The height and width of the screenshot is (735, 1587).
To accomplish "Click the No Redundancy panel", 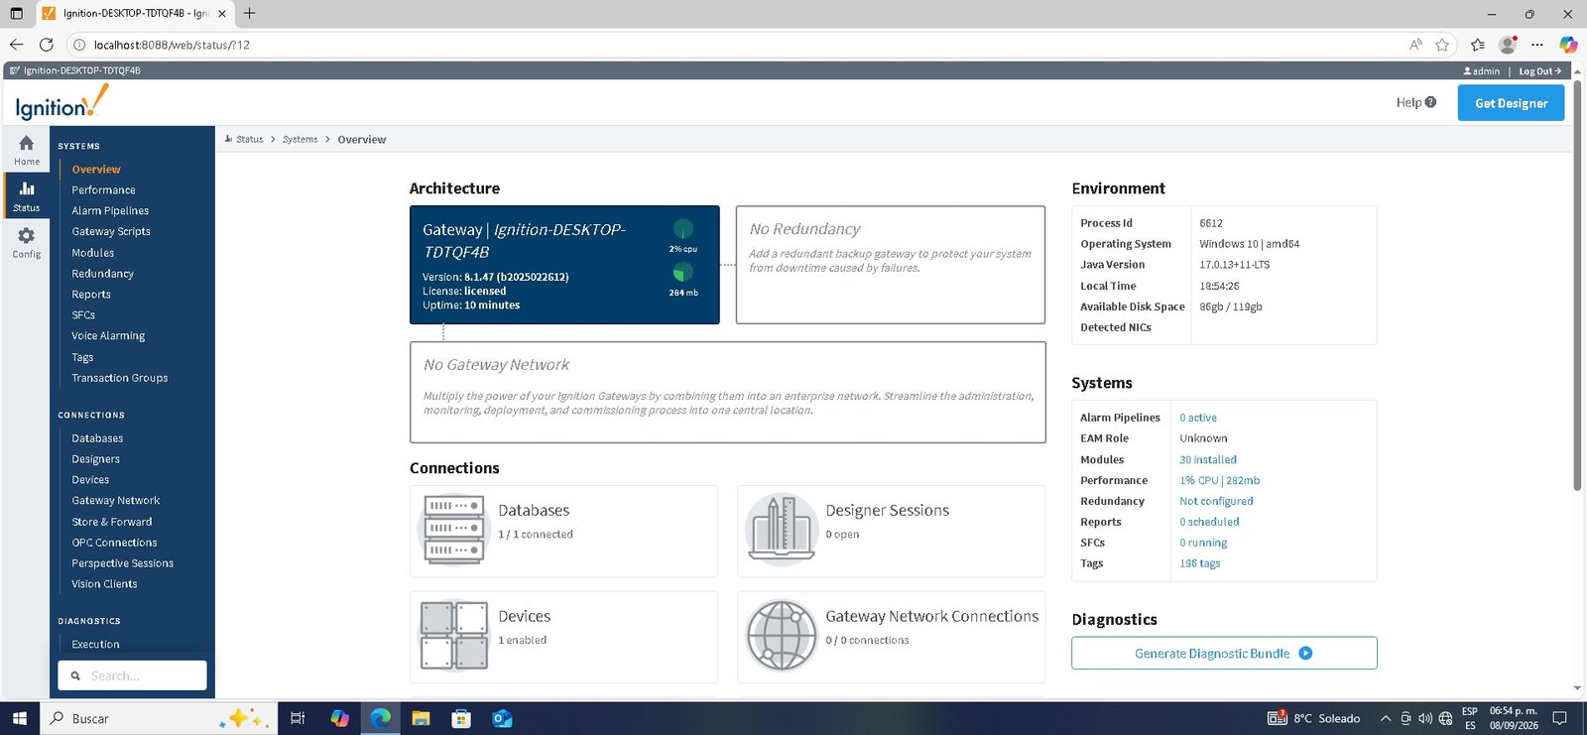I will (x=891, y=265).
